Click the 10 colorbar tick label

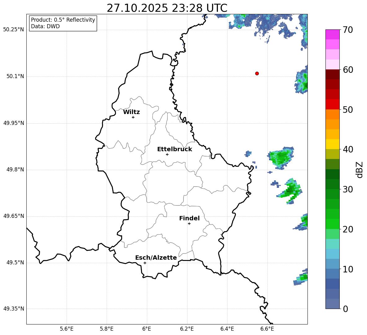348,269
